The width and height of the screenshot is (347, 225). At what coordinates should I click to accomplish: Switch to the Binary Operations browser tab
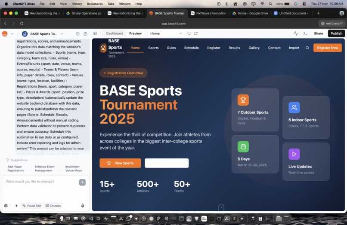point(84,13)
